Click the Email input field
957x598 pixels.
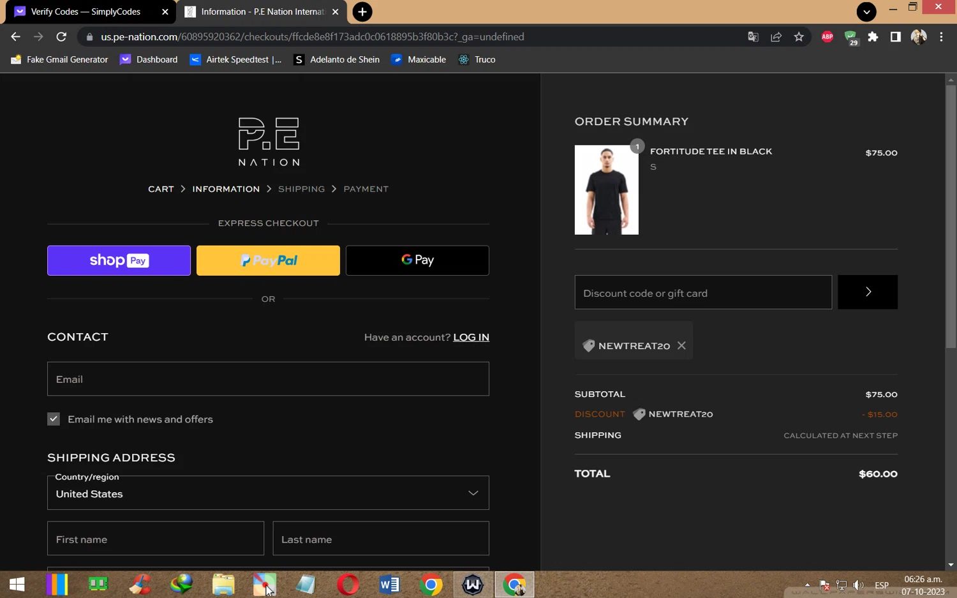(x=268, y=379)
